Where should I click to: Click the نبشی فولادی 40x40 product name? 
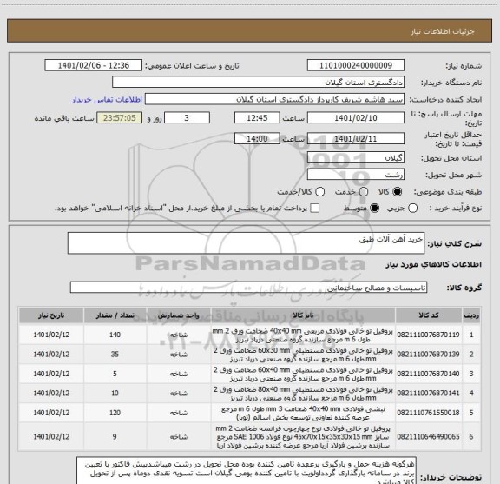[303, 413]
